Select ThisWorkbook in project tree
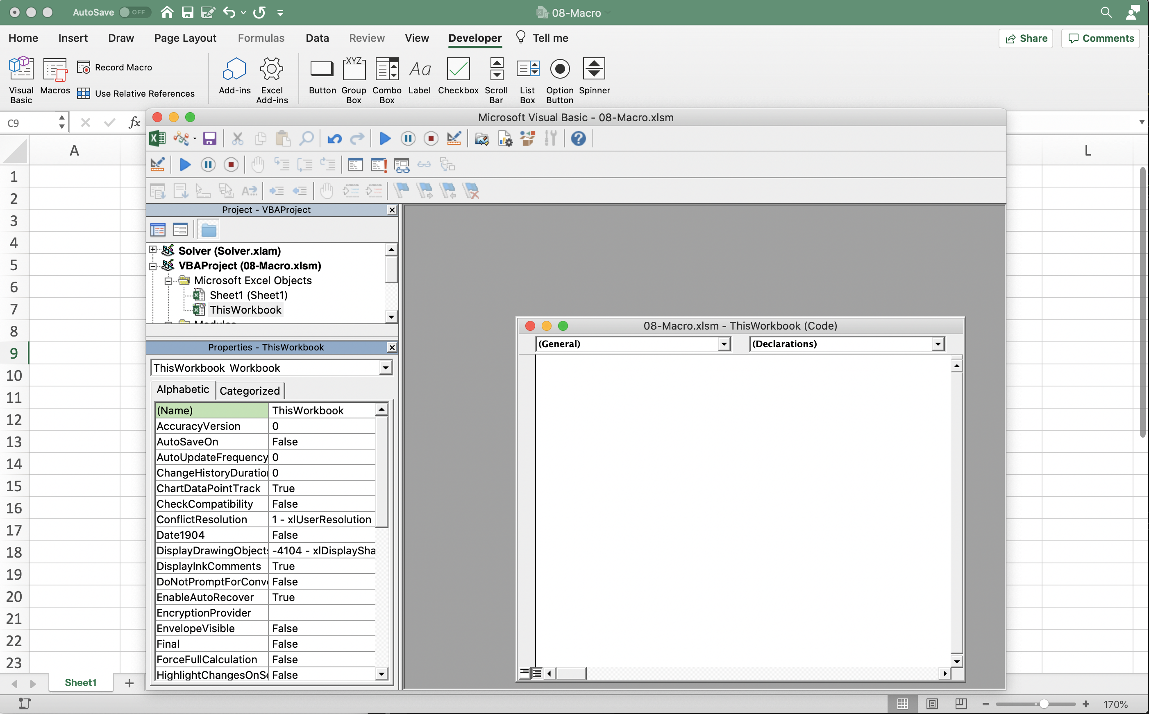 tap(245, 310)
